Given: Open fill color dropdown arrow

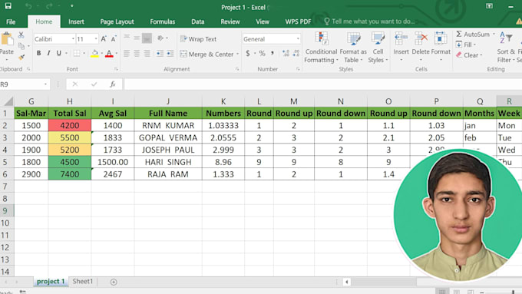Looking at the screenshot, I should tap(101, 53).
